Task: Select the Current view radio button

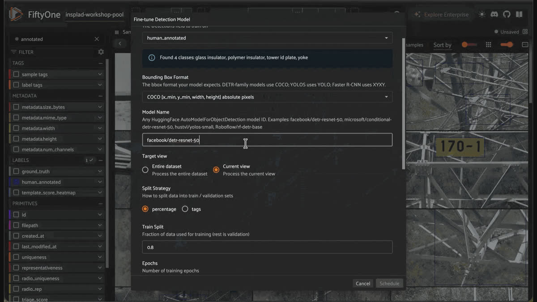Action: click(216, 170)
